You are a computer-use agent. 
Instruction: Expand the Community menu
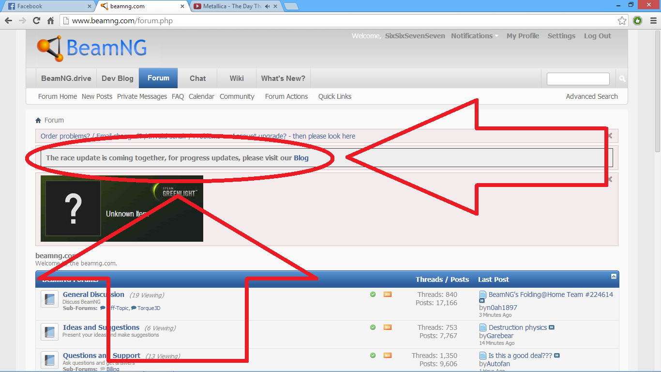tap(237, 96)
